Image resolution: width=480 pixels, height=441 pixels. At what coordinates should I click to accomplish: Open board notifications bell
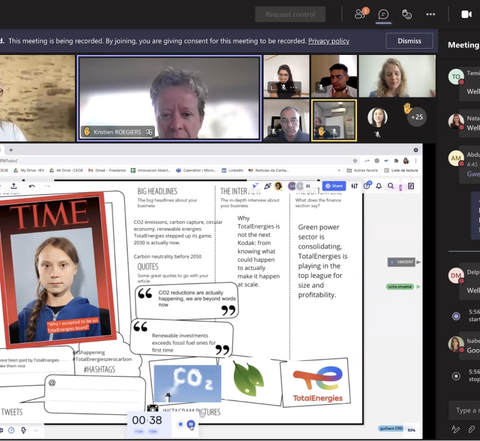tap(379, 186)
